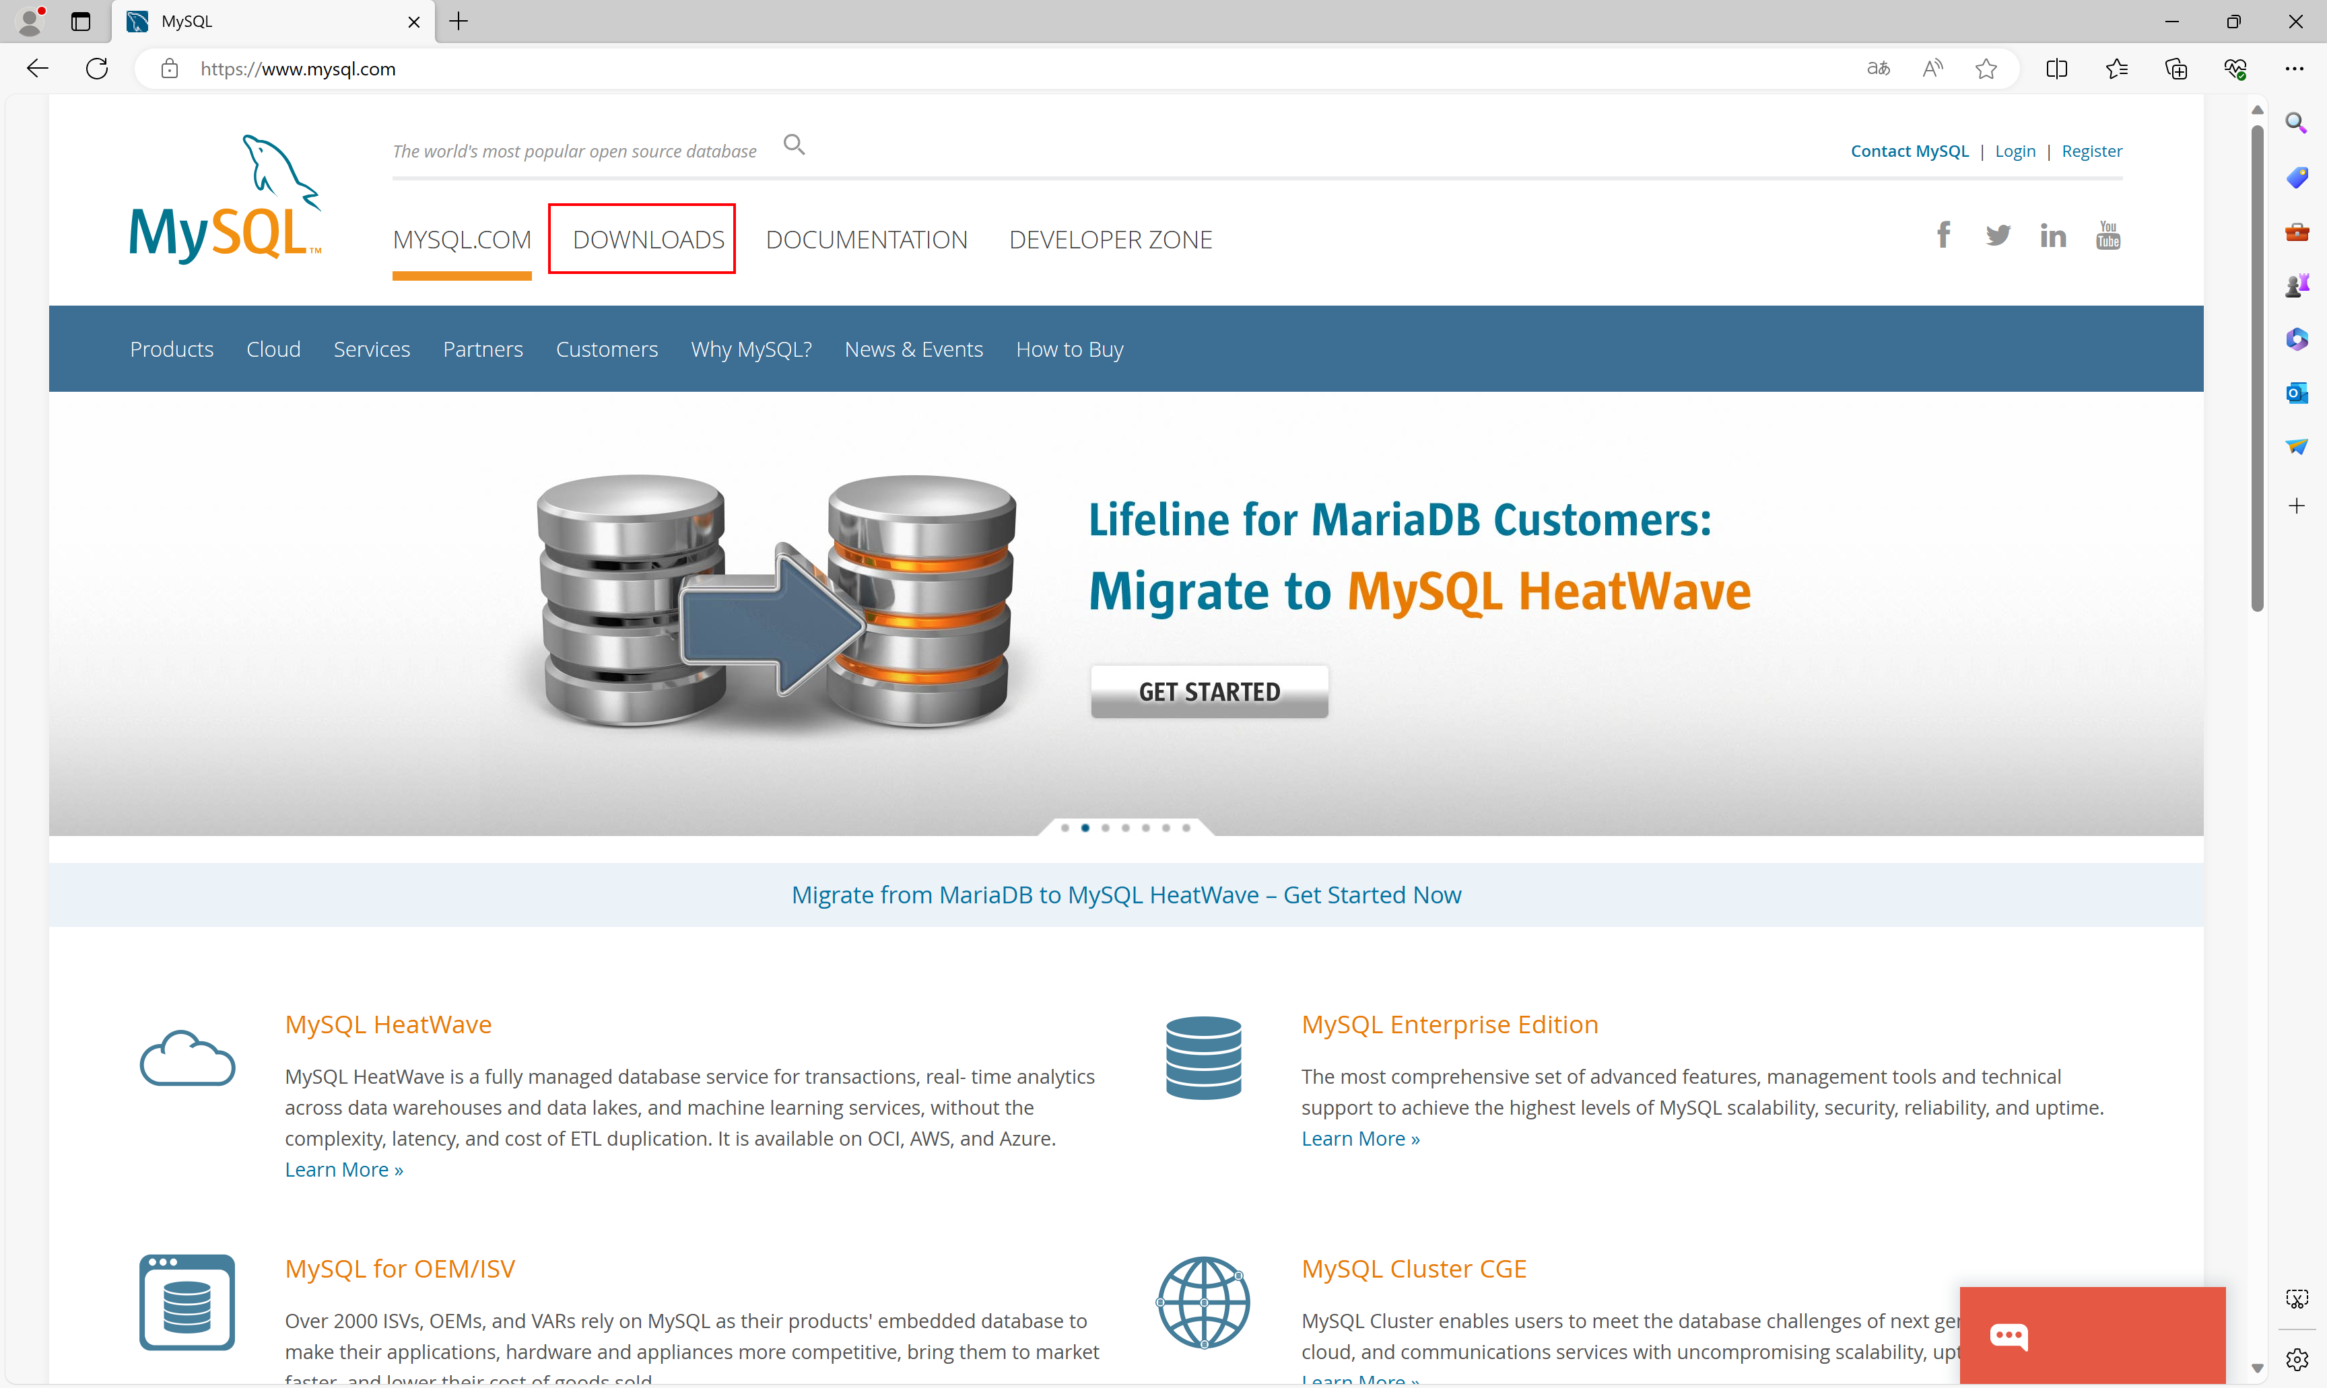Open sidebar settings gear icon
Viewport: 2327px width, 1388px height.
(2296, 1359)
